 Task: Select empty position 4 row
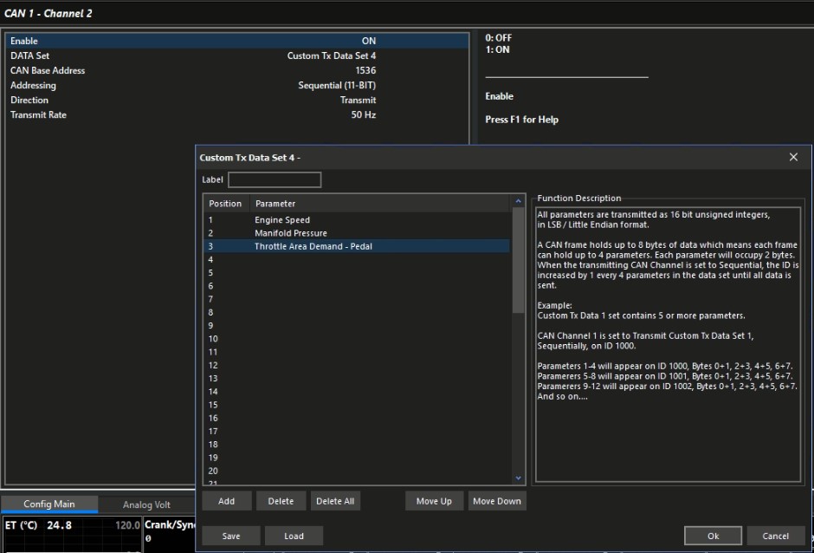click(356, 259)
